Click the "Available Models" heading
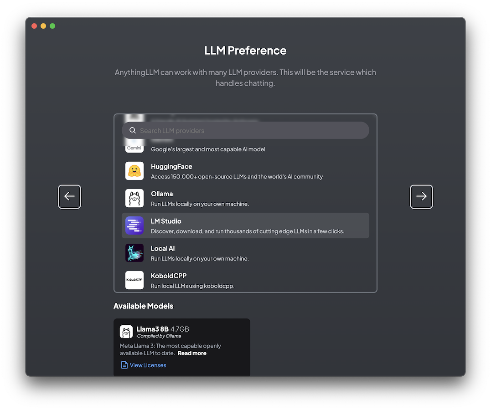Screen dimensions: 491x410 144,306
